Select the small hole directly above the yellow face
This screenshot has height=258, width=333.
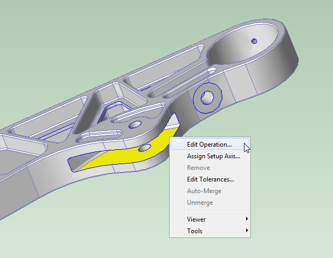[x=136, y=125]
